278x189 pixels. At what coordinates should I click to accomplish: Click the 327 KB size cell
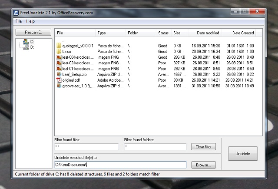pyautogui.click(x=179, y=63)
